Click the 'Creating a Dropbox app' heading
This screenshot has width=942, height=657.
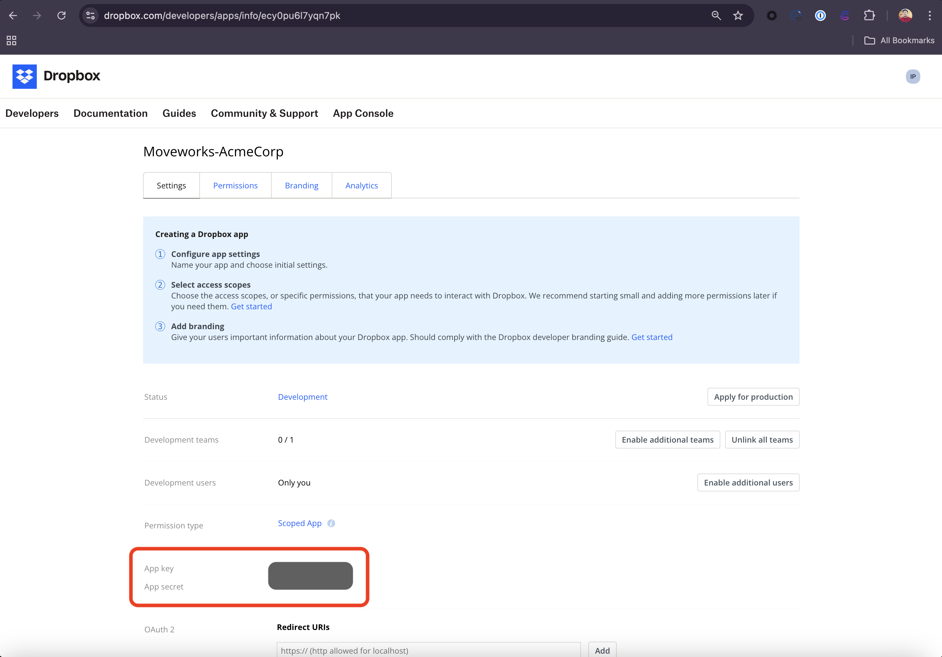[202, 234]
